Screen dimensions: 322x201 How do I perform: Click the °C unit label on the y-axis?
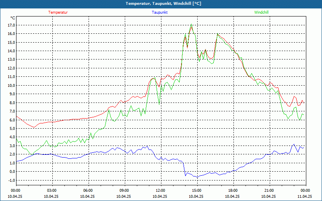click(13, 18)
